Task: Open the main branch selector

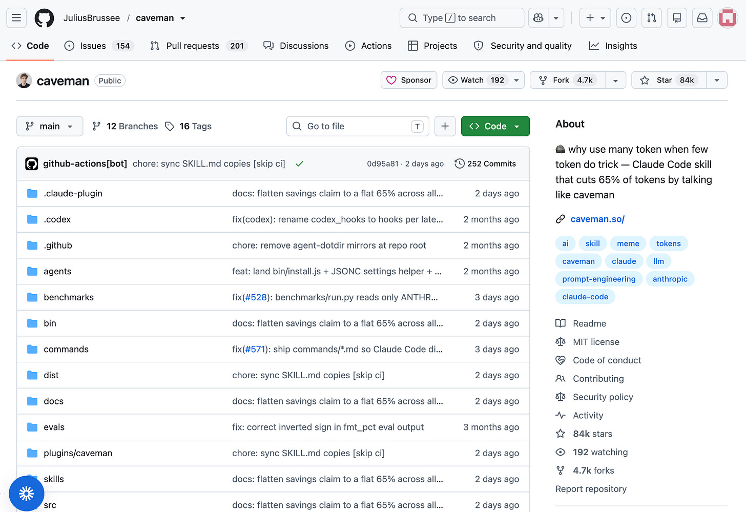Action: tap(50, 126)
